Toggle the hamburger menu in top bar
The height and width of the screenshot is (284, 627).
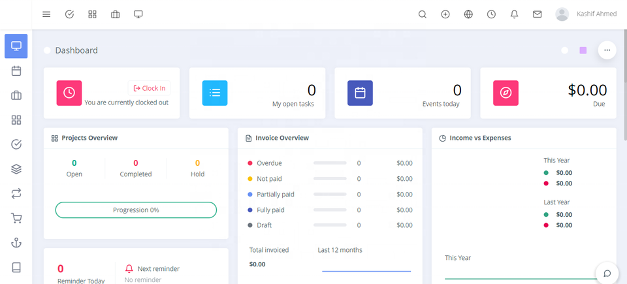pos(46,14)
